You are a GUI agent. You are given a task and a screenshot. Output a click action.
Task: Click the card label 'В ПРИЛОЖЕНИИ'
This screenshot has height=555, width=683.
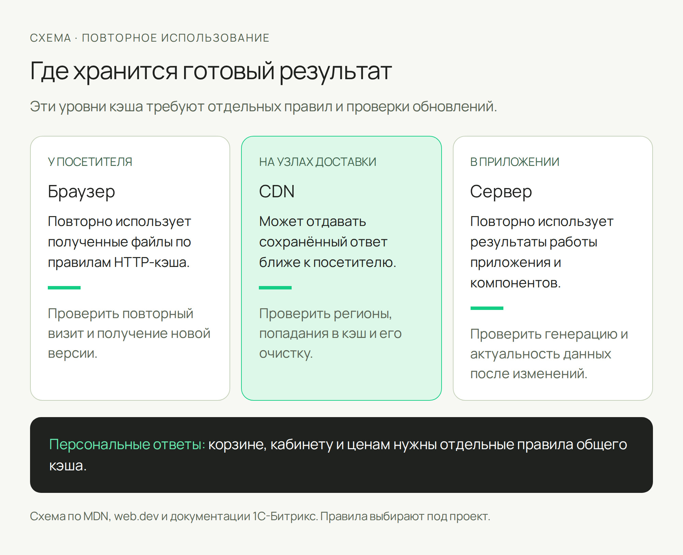click(x=515, y=162)
